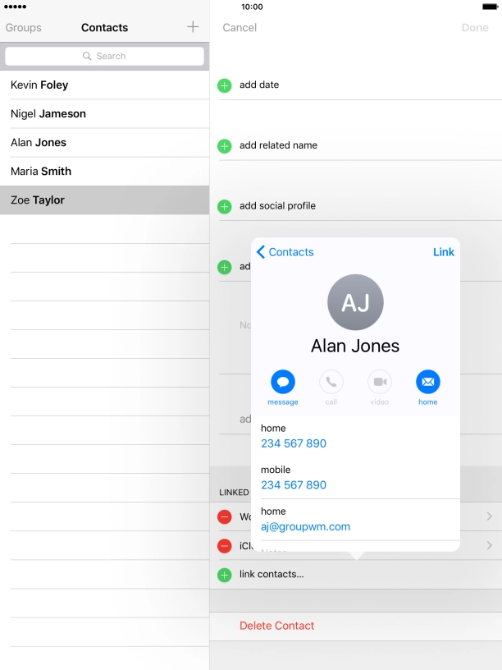
Task: Open the second linked contact's disclosure chevron
Action: pos(489,546)
